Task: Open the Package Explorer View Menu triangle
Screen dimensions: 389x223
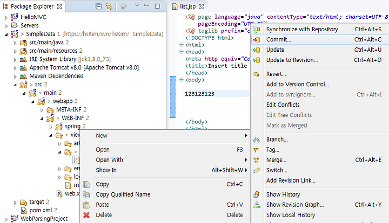Action: [137, 5]
